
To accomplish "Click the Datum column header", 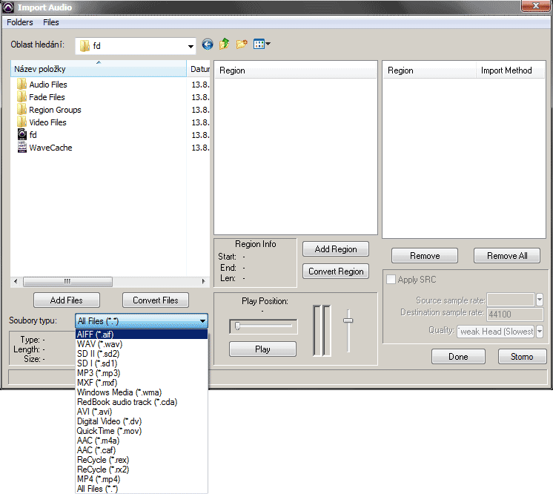I will pyautogui.click(x=199, y=69).
